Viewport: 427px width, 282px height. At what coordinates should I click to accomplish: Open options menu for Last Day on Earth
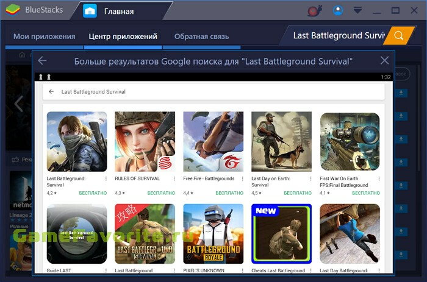310,178
